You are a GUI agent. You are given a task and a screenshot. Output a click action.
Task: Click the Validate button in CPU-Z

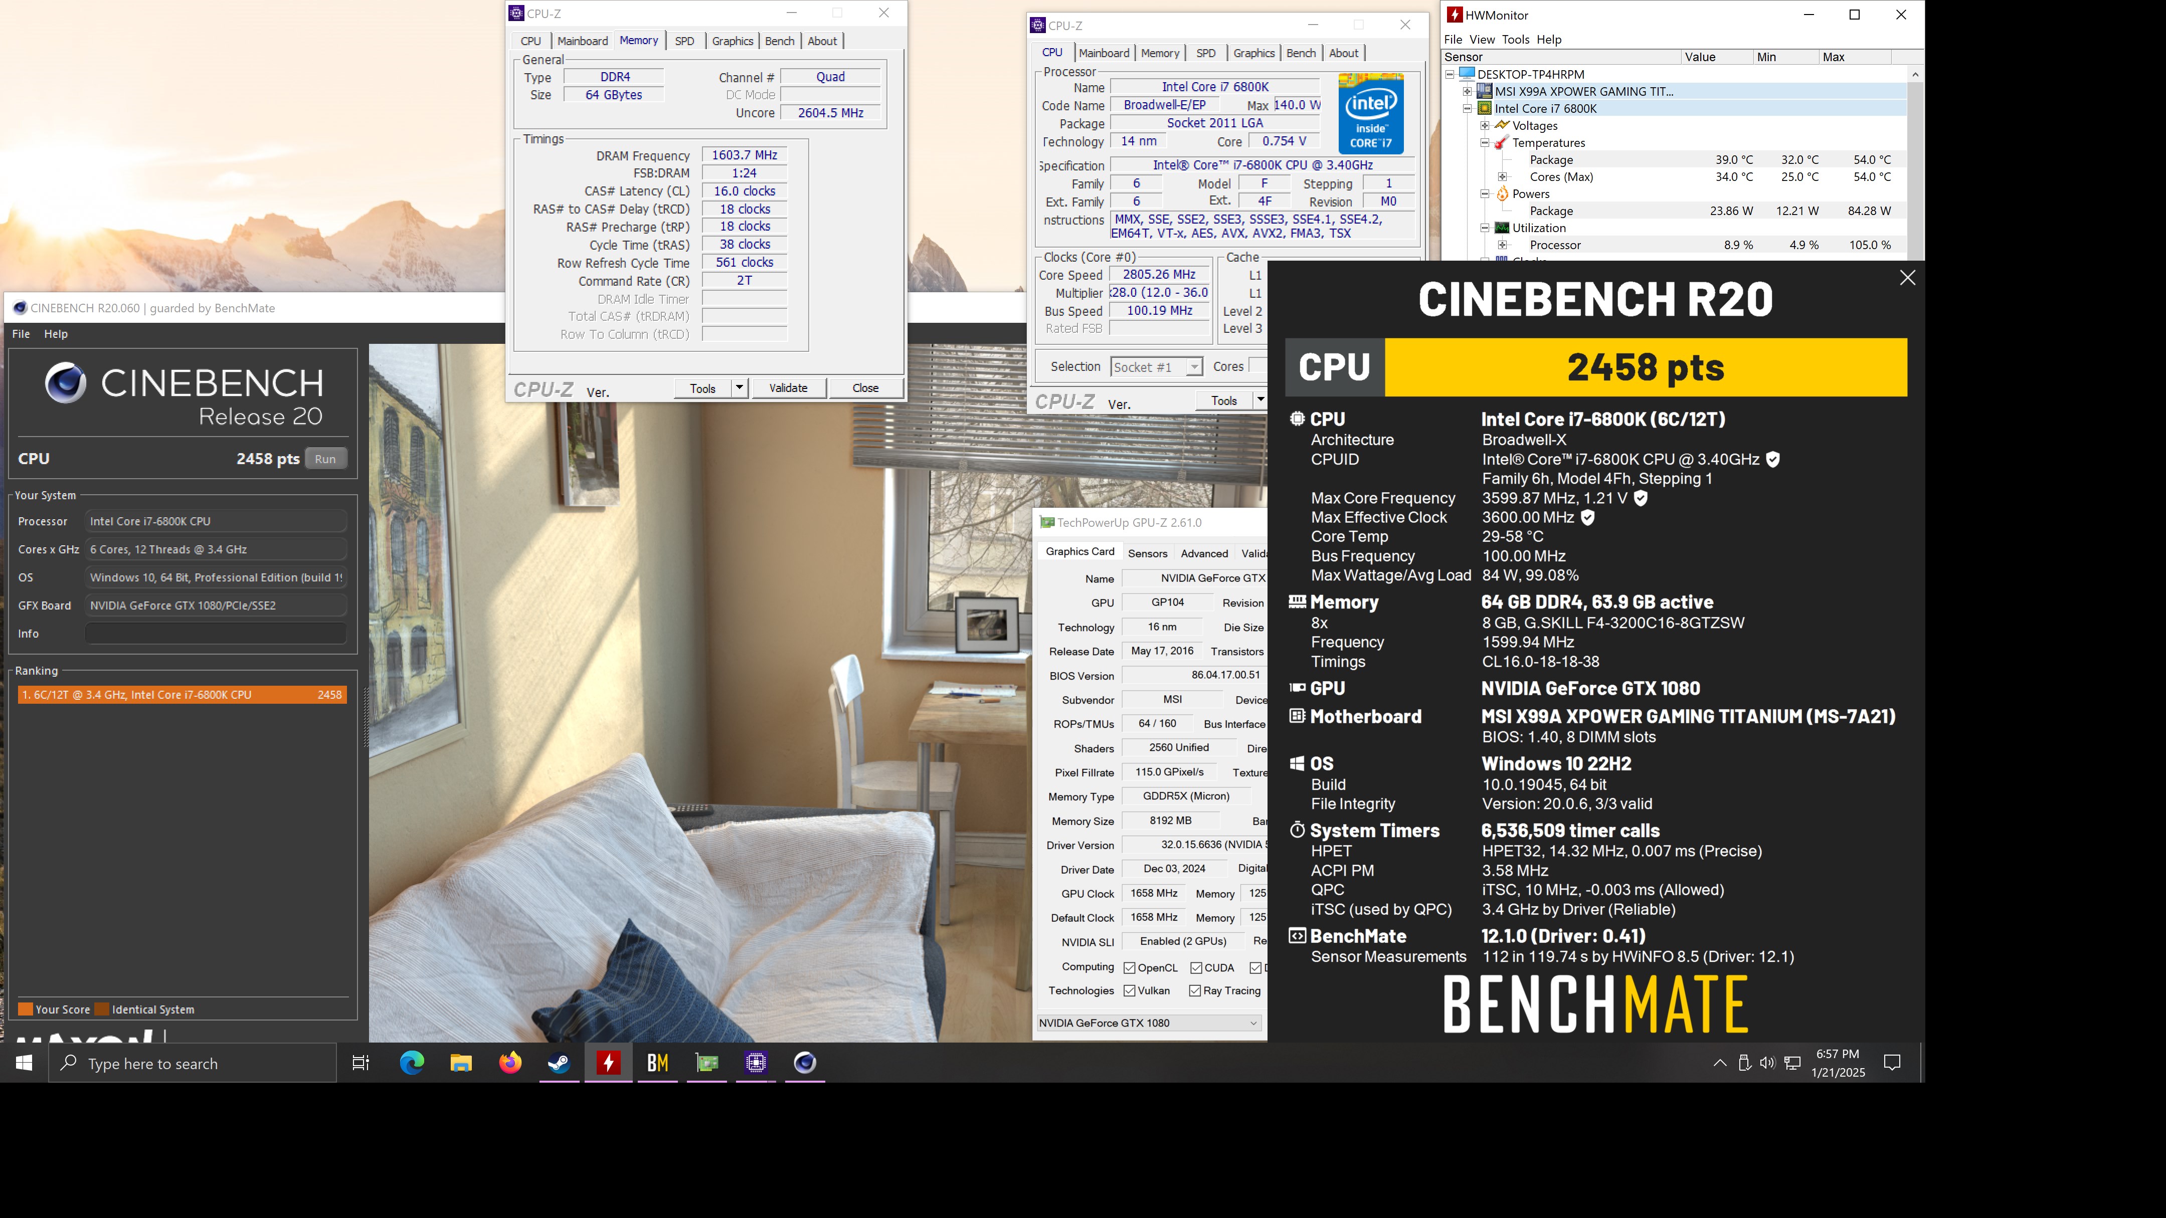(x=788, y=387)
